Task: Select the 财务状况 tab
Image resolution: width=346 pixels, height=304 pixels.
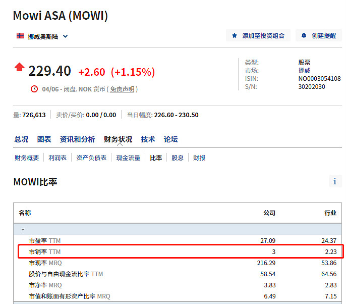Action: click(x=118, y=139)
